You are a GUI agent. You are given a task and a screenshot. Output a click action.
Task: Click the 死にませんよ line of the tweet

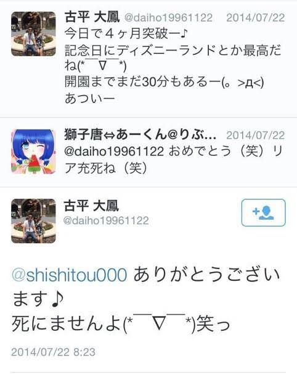click(121, 323)
